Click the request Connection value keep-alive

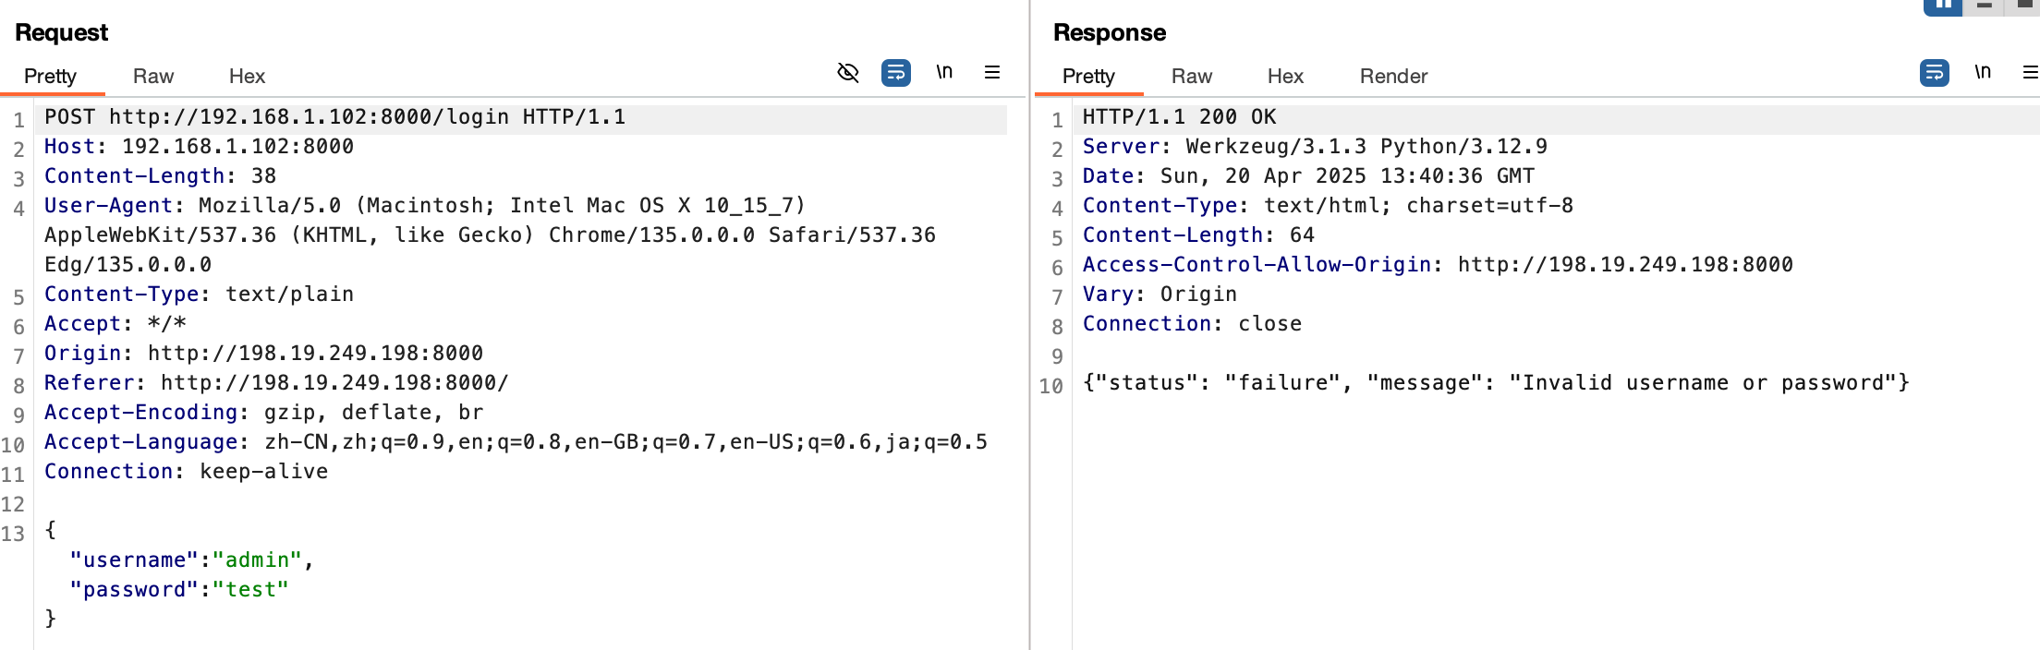(263, 472)
